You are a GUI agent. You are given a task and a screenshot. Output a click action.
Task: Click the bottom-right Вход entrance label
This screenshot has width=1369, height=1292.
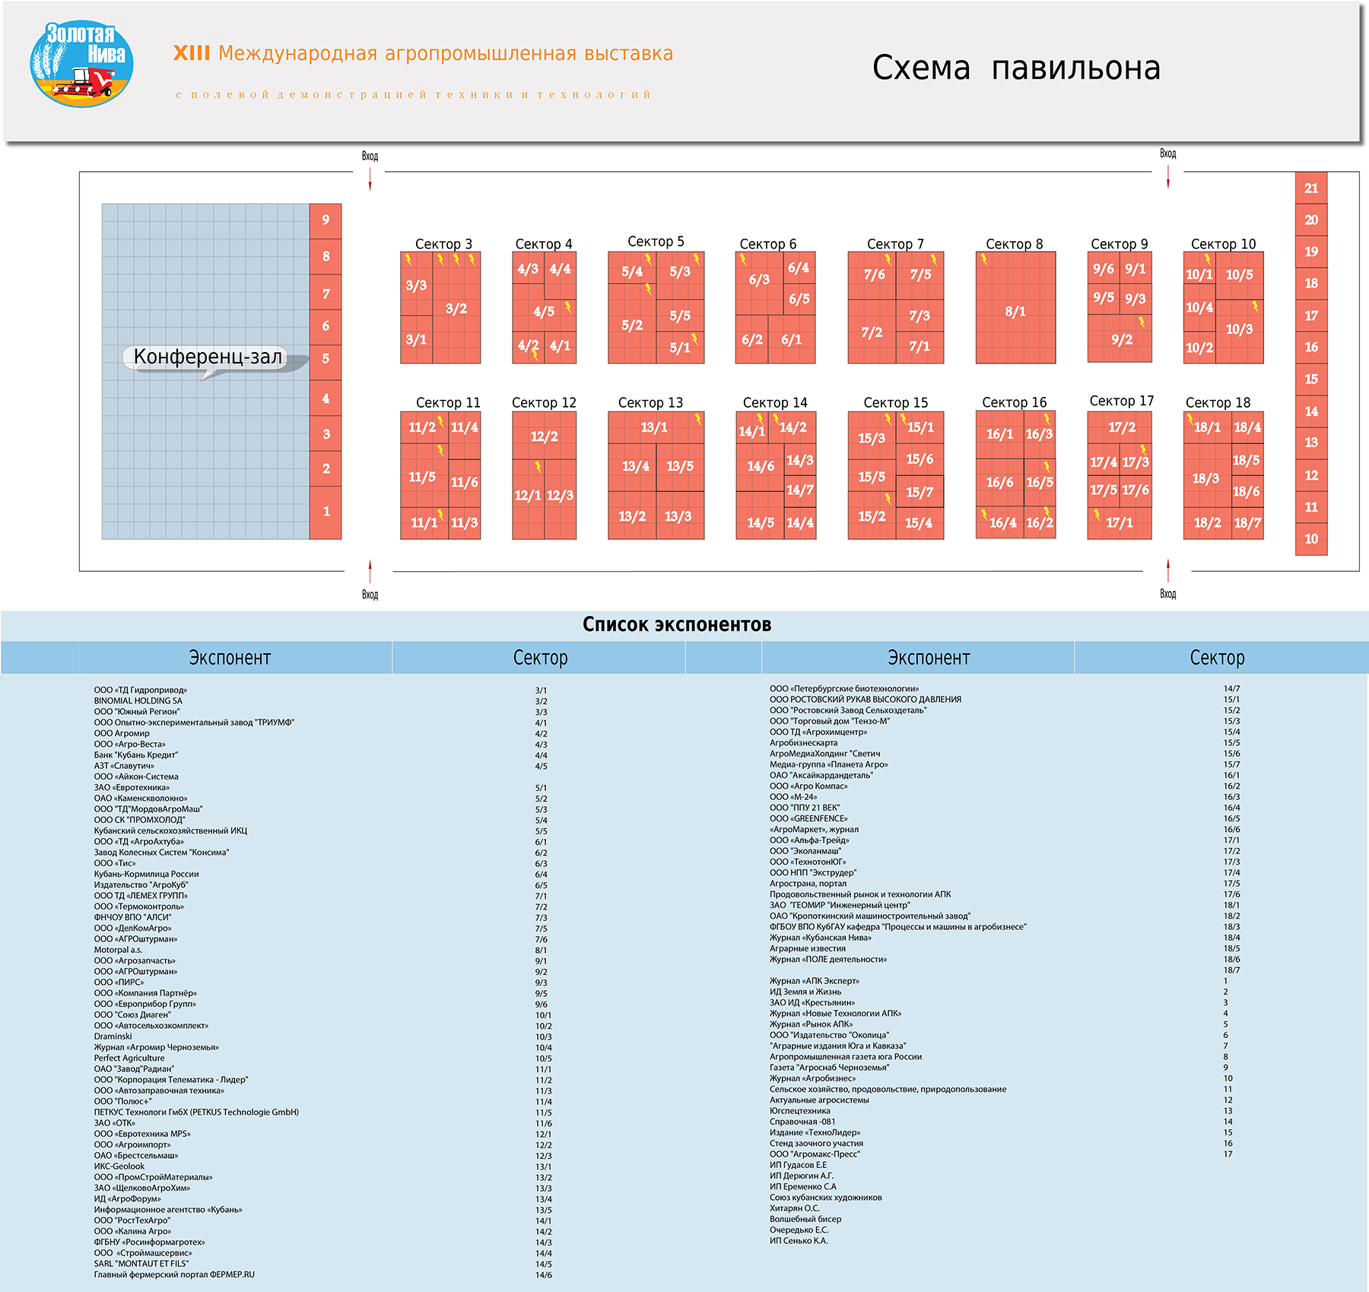coord(1168,594)
